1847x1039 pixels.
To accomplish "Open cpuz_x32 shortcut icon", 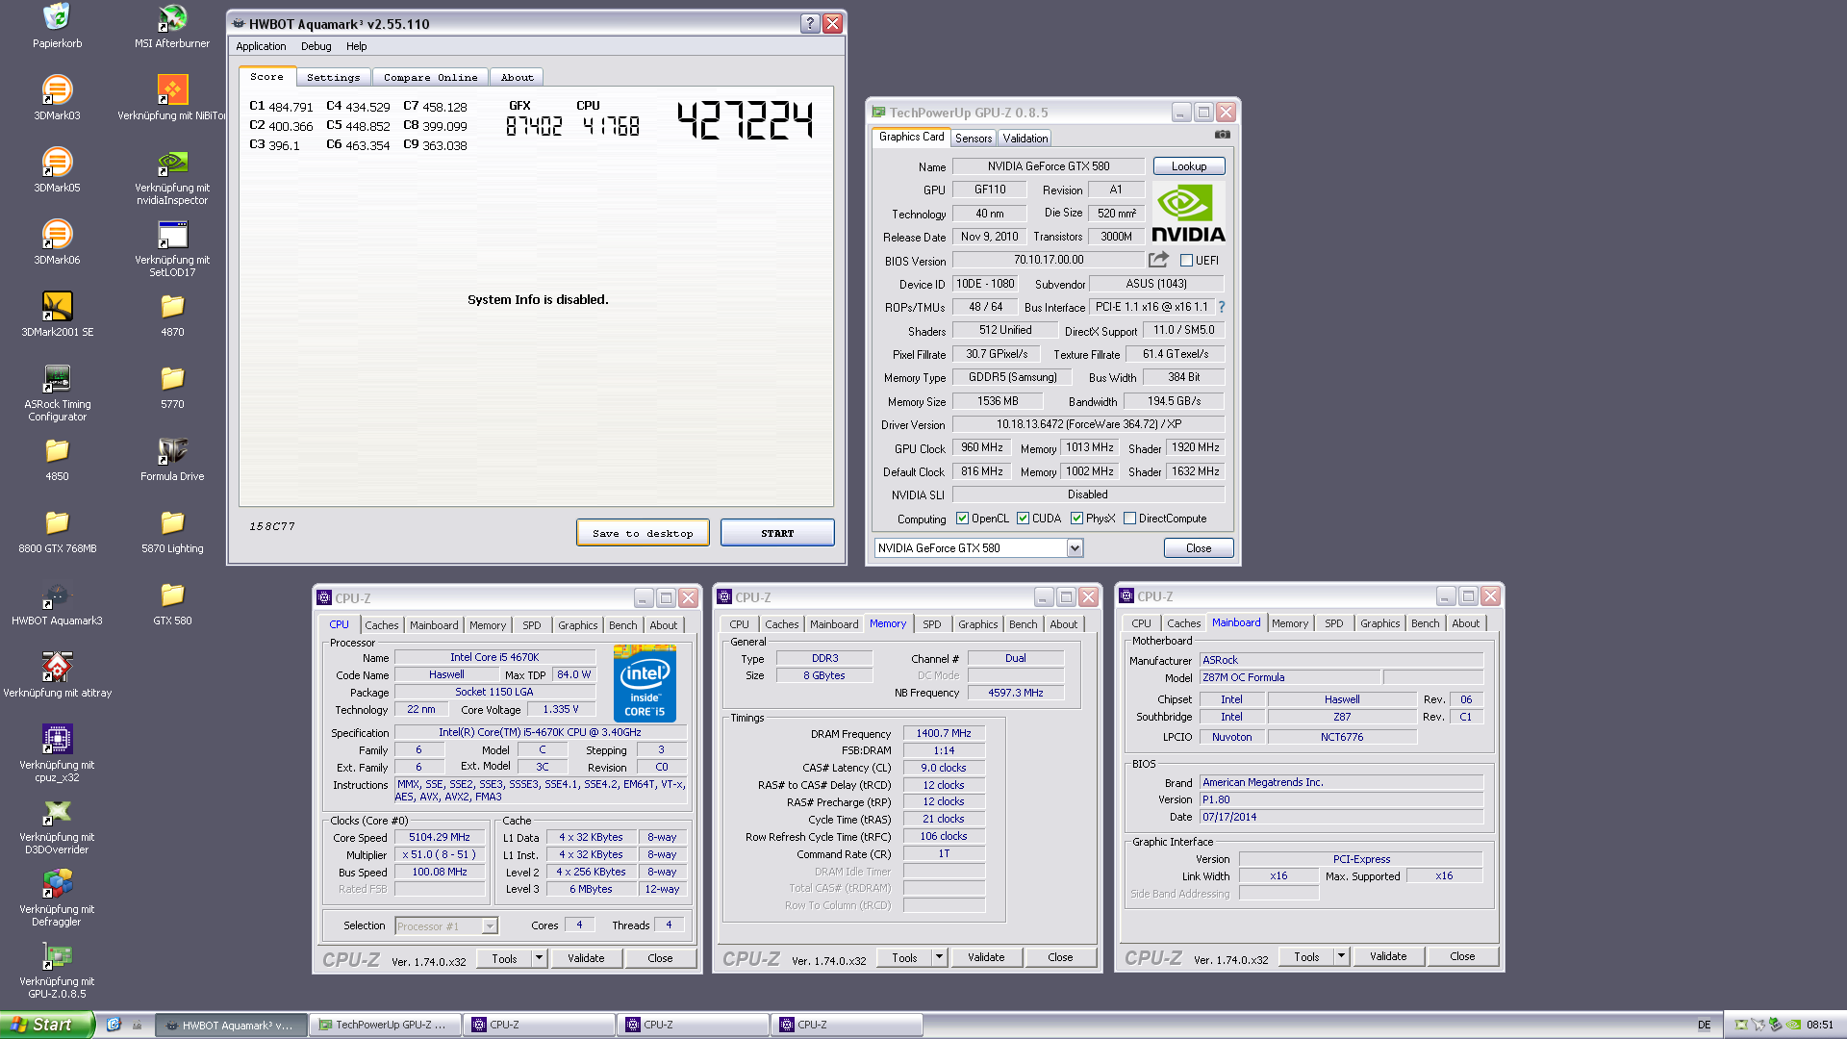I will coord(57,739).
